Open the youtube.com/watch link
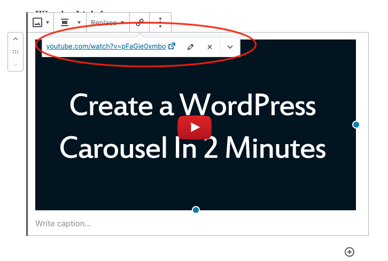This screenshot has height=261, width=388. click(106, 46)
